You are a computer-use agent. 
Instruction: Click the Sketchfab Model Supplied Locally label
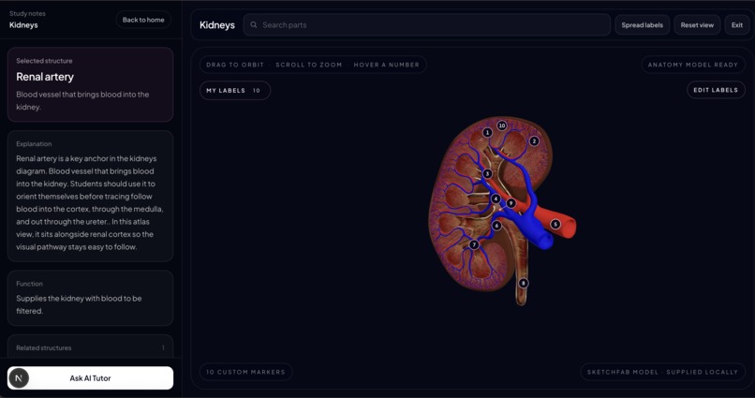pos(662,372)
